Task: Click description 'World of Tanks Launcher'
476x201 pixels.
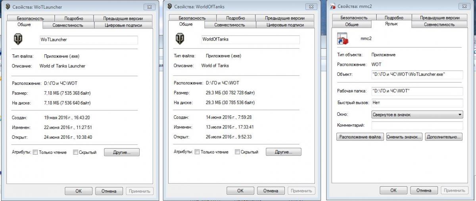Action: (62, 66)
